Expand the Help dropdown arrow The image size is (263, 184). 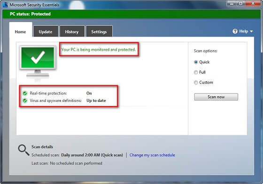click(251, 31)
